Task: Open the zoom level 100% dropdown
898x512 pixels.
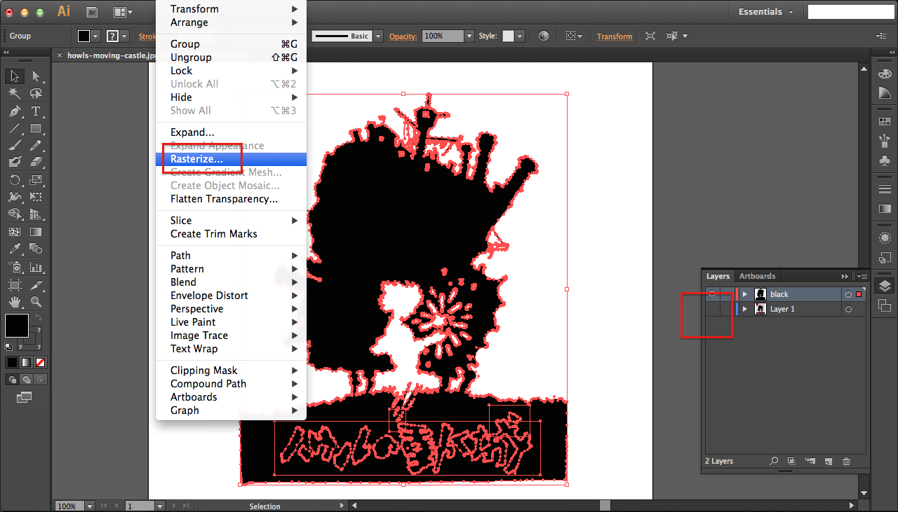Action: click(90, 506)
